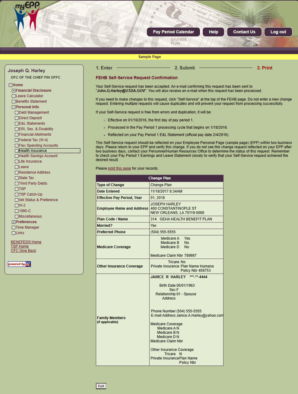This screenshot has height=394, width=298.
Task: Open the BENEFEDS Home link
Action: [x=26, y=242]
